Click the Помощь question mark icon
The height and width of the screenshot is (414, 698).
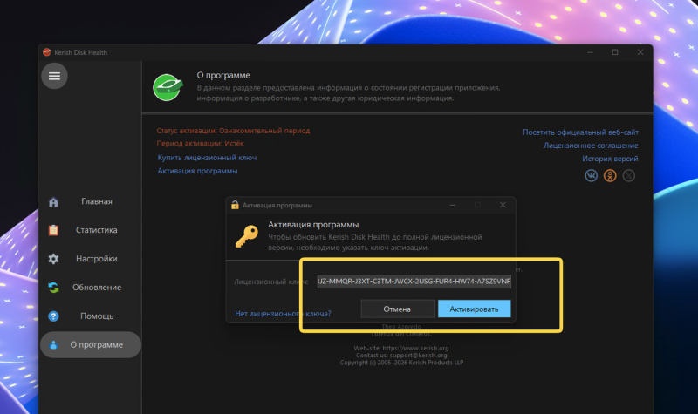click(54, 316)
